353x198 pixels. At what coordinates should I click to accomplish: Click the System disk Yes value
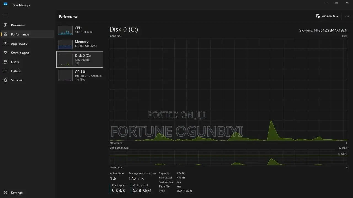pos(179,182)
